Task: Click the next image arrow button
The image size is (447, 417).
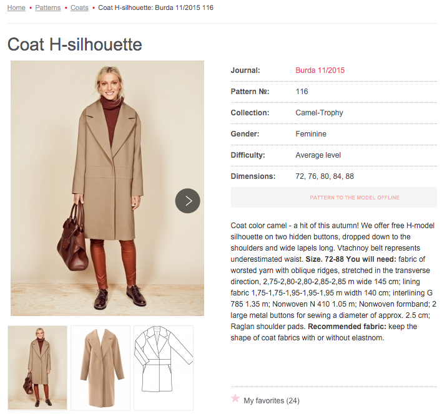Action: pos(187,201)
